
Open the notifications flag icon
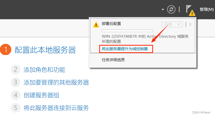click(188, 9)
